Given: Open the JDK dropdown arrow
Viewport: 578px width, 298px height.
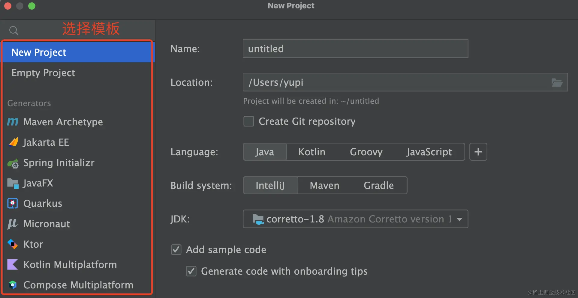Looking at the screenshot, I should [459, 219].
